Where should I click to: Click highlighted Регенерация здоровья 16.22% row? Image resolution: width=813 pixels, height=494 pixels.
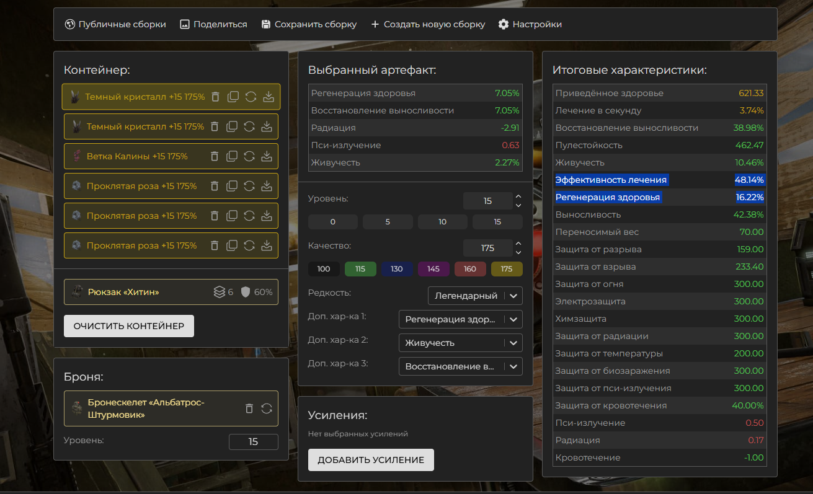(x=660, y=197)
